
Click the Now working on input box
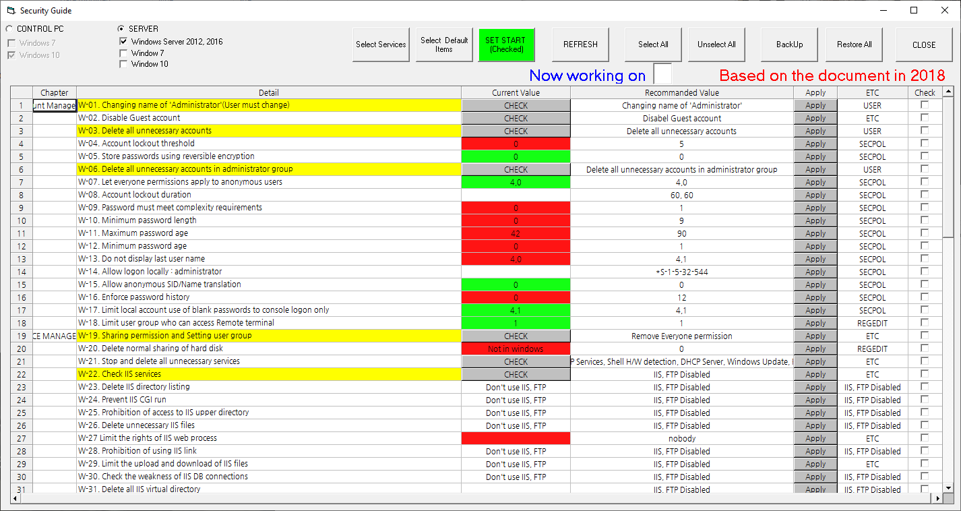point(662,73)
